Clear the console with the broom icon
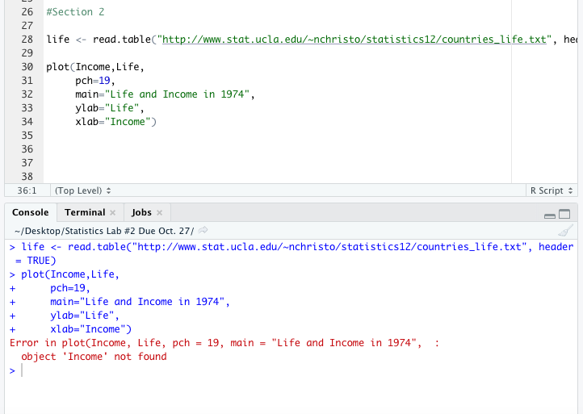Image resolution: width=583 pixels, height=414 pixels. point(565,230)
